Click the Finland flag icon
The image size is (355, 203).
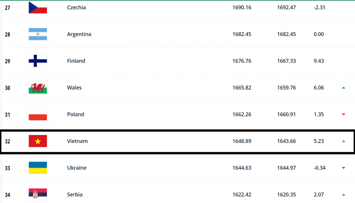click(x=38, y=61)
